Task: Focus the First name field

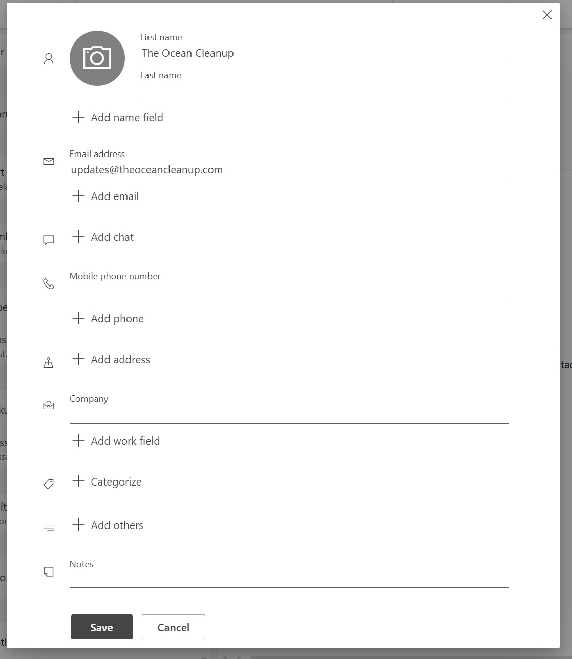Action: [324, 53]
